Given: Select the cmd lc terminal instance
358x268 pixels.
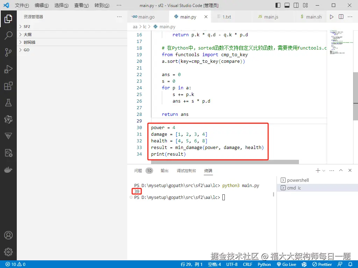Looking at the screenshot, I should click(317, 188).
